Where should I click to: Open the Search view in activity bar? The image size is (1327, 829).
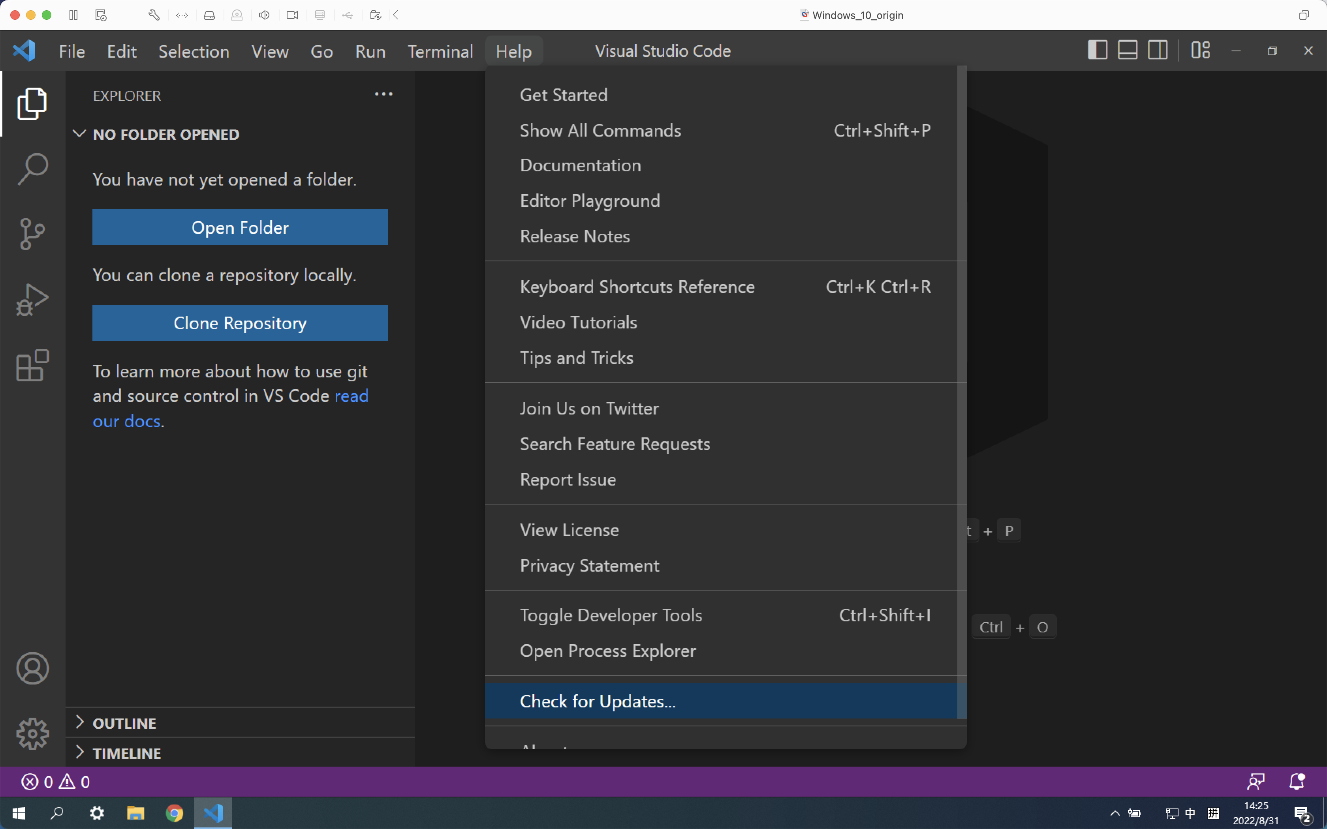pyautogui.click(x=32, y=169)
